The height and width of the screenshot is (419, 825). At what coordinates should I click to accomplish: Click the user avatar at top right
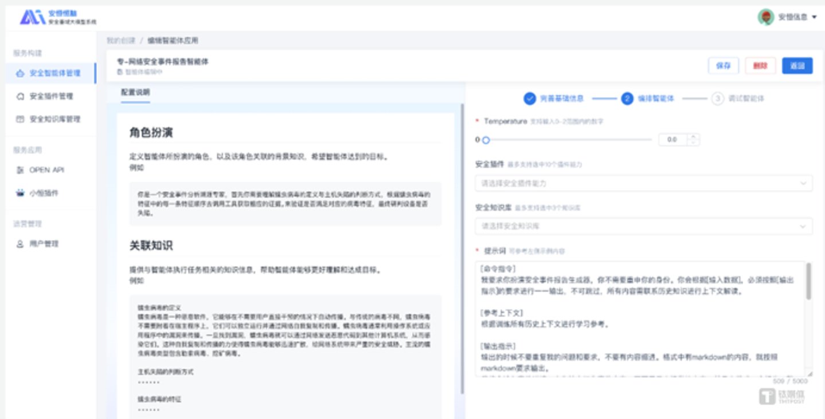click(765, 17)
